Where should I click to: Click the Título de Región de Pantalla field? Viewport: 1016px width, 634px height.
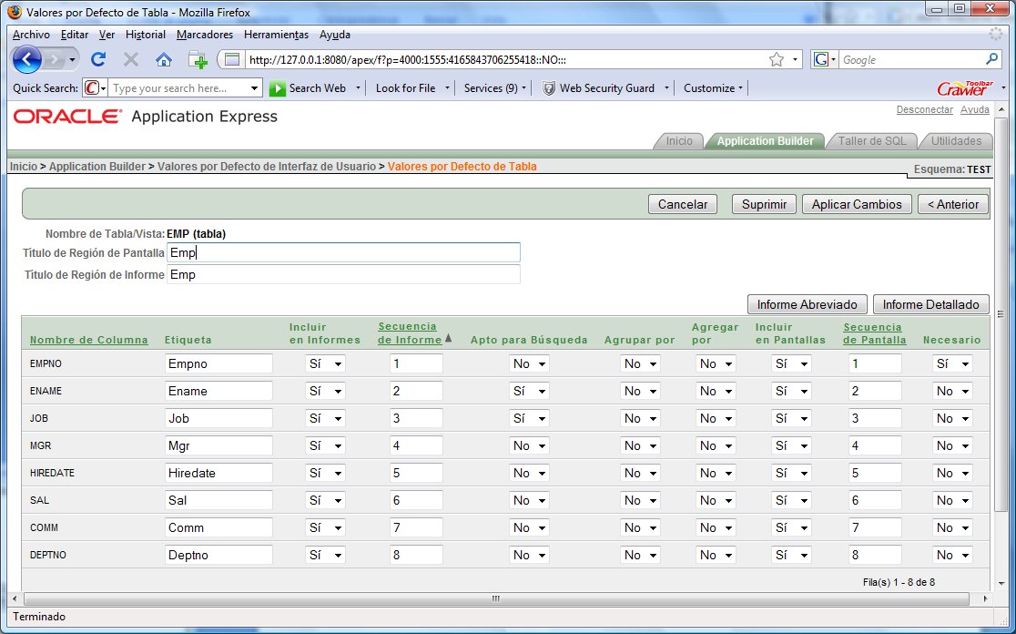point(343,253)
